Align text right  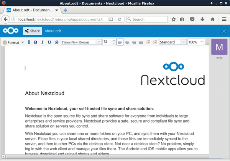pyautogui.click(x=134, y=42)
